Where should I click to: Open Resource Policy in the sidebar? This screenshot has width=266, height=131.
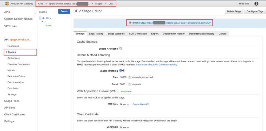coord(16,76)
